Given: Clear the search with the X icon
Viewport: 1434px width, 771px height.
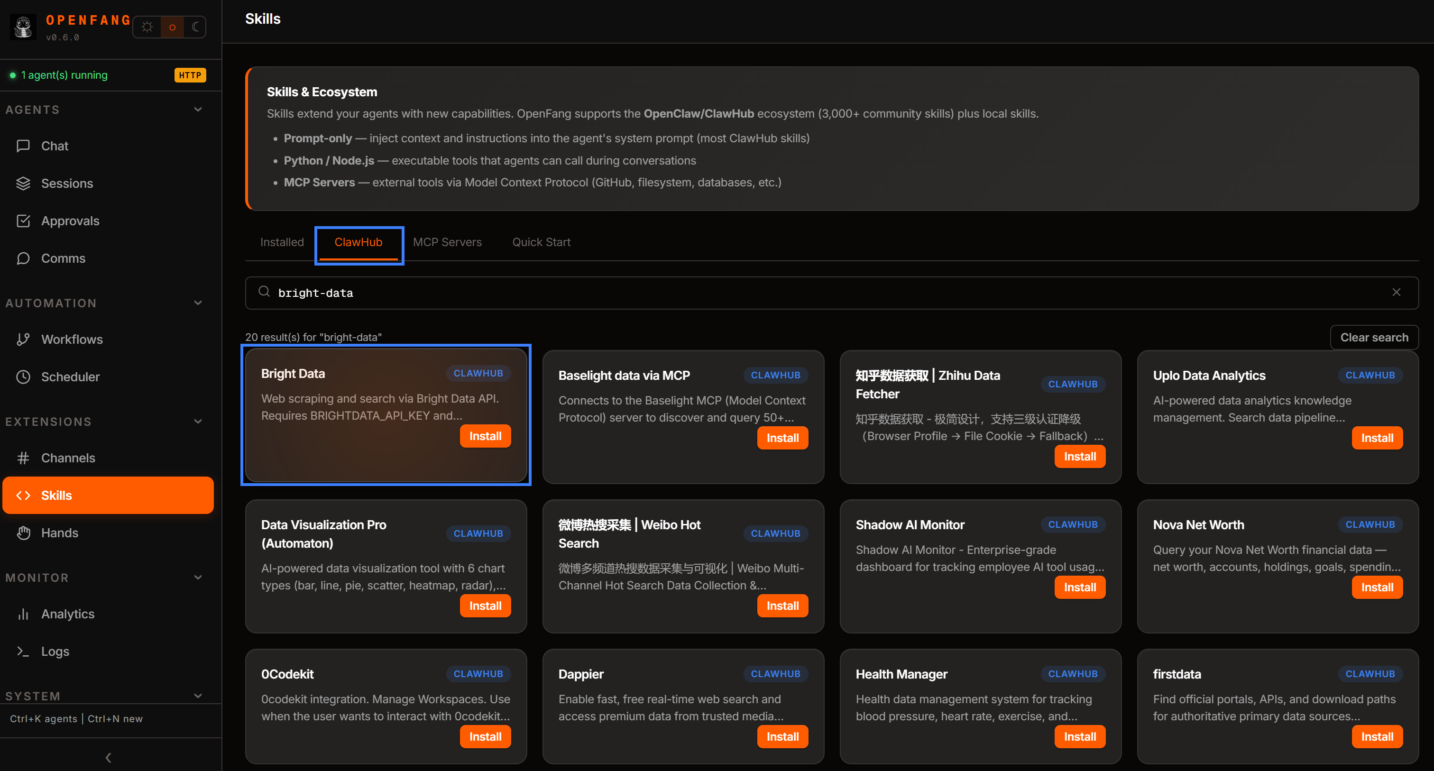Looking at the screenshot, I should 1397,292.
